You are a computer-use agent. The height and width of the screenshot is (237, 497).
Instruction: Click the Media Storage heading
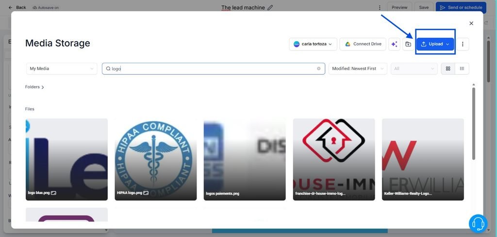click(58, 43)
